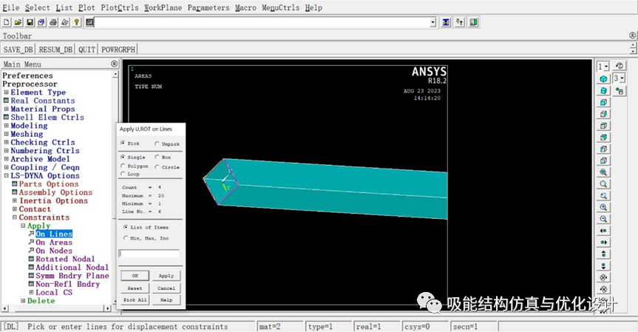
Task: Open the PlotCtrls menu
Action: click(x=120, y=7)
